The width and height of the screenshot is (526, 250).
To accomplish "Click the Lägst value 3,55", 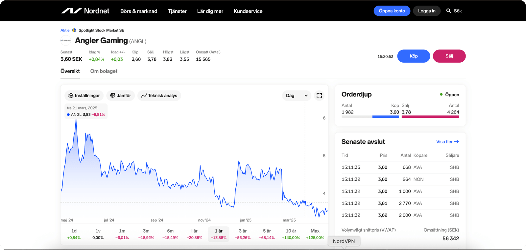I will pos(184,59).
